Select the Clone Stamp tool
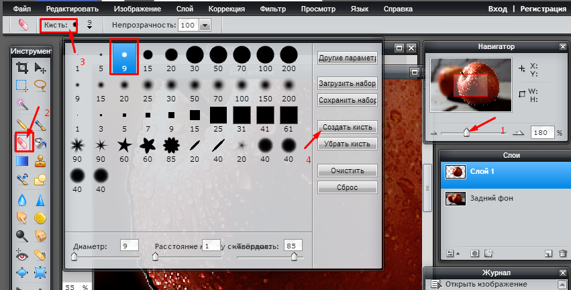This screenshot has height=290, width=571. (x=40, y=161)
